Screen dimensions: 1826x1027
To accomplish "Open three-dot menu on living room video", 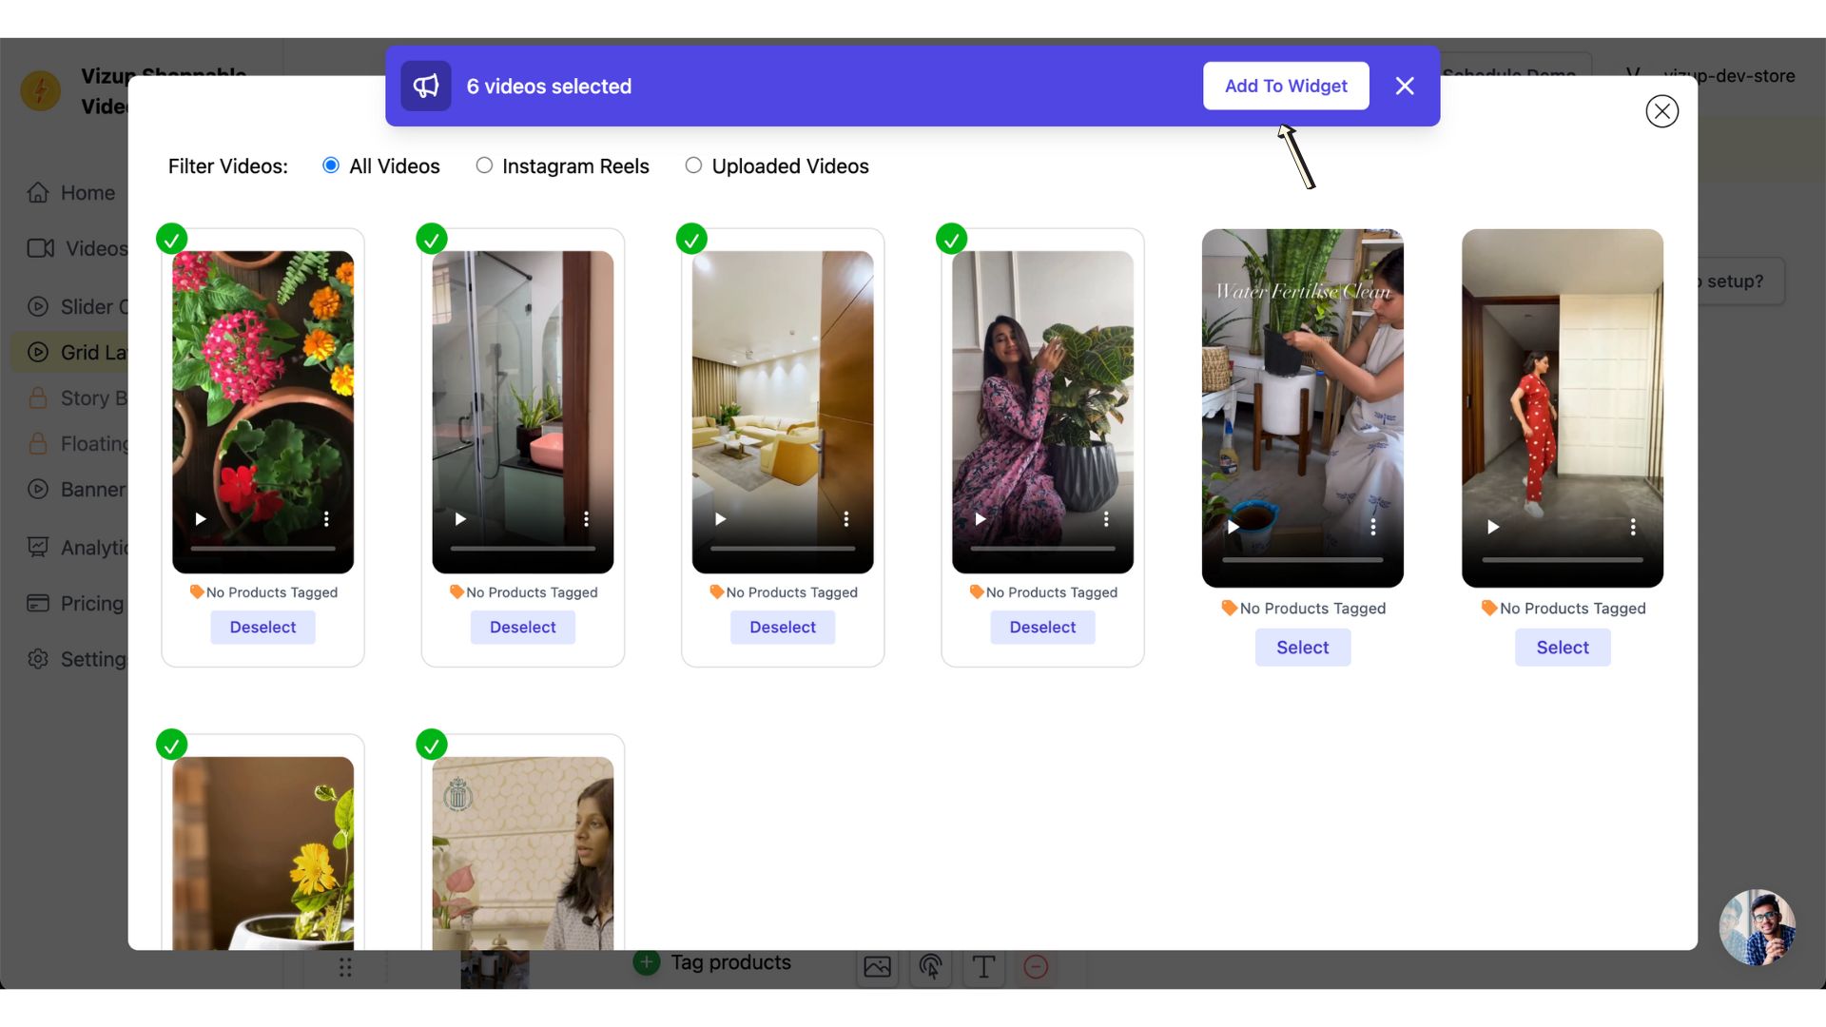I will [845, 519].
